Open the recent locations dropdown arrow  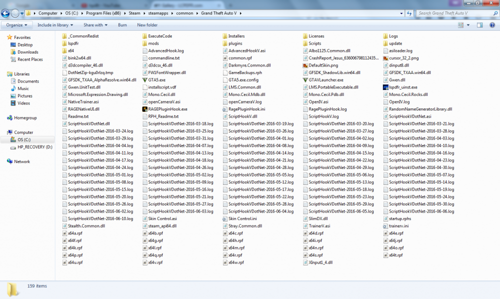22,13
